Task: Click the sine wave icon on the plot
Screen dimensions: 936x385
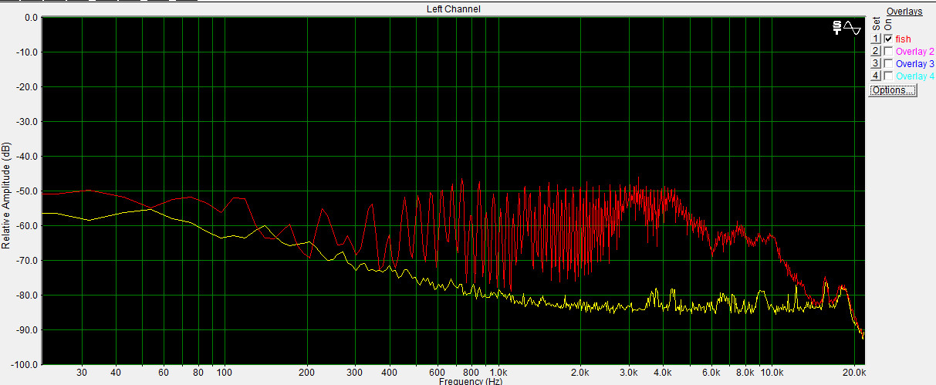Action: click(x=853, y=27)
